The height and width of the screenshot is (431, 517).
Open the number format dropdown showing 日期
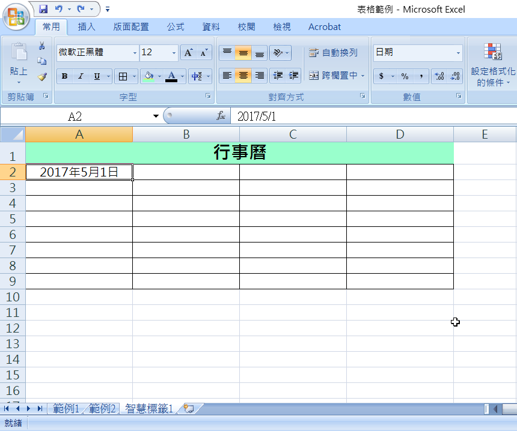[458, 53]
